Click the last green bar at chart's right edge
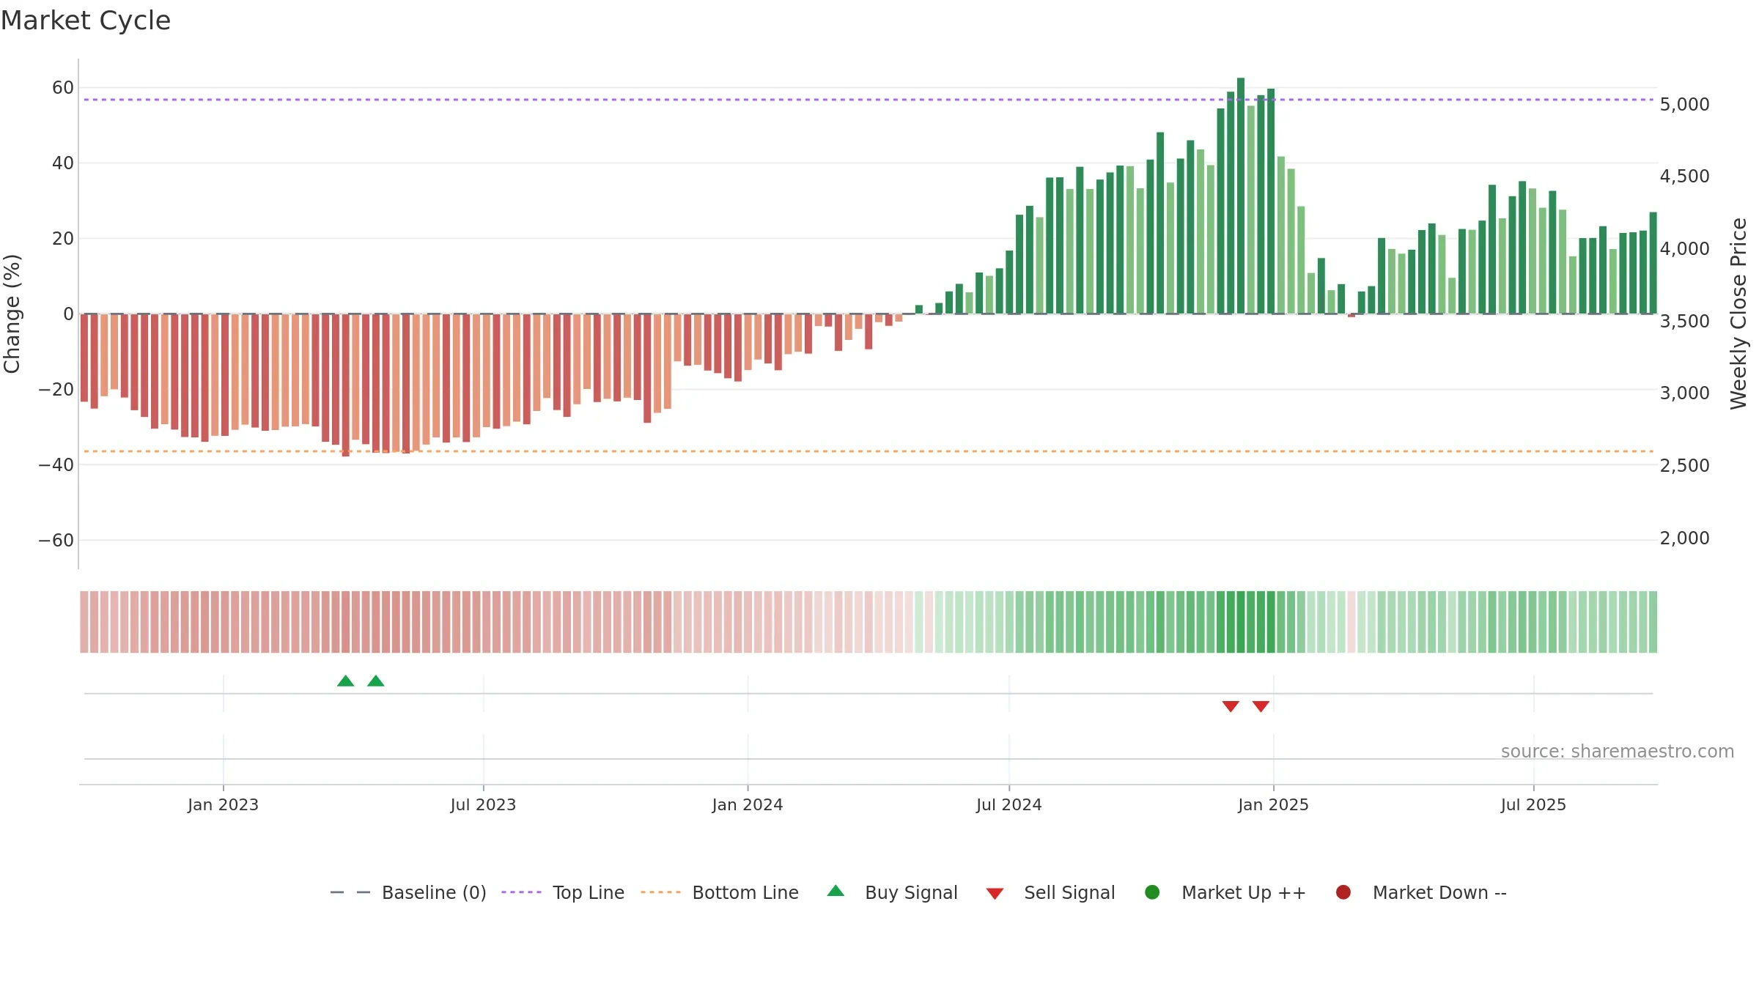 (x=1653, y=263)
